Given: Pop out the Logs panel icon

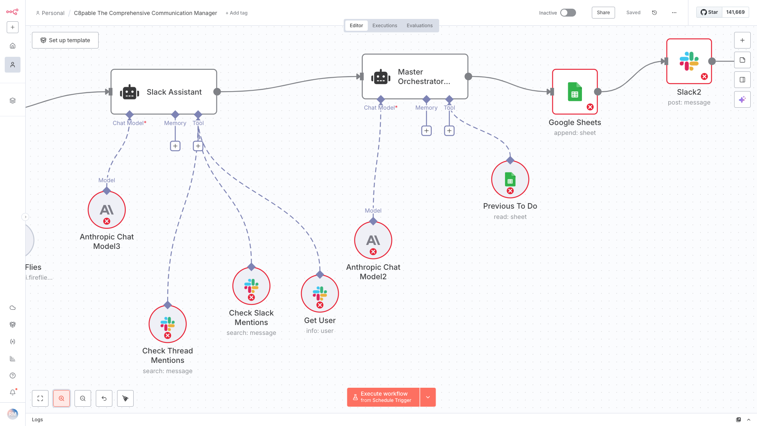Looking at the screenshot, I should point(738,420).
